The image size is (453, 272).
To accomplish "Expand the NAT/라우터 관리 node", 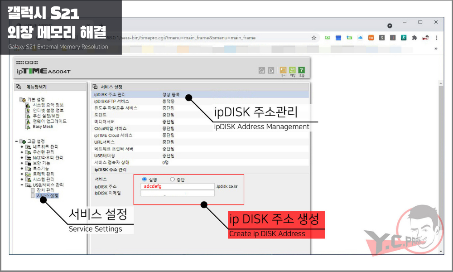I will [22, 158].
